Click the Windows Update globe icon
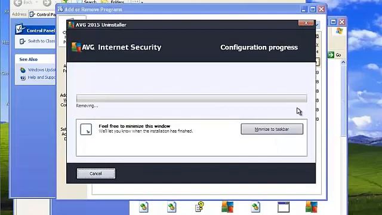Image resolution: width=382 pixels, height=215 pixels. (23, 70)
